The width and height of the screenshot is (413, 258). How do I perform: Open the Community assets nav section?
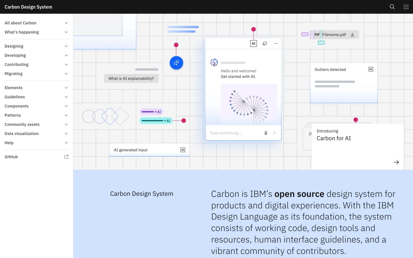coord(36,124)
